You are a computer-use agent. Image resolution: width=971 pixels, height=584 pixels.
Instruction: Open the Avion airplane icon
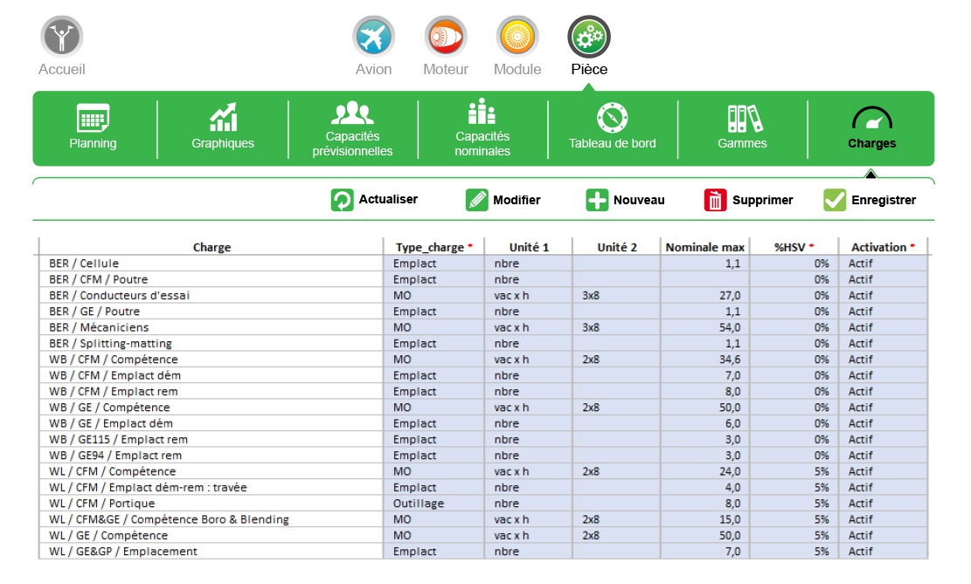pyautogui.click(x=373, y=37)
